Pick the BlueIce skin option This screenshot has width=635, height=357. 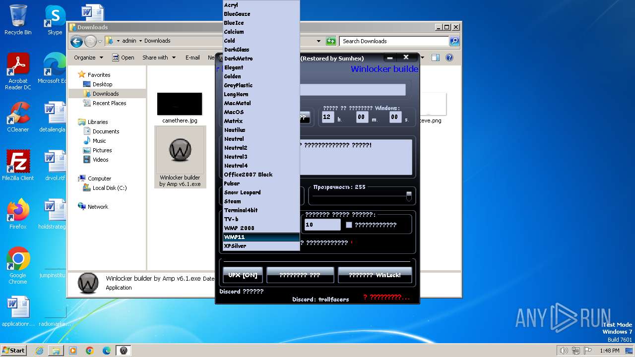click(x=261, y=23)
